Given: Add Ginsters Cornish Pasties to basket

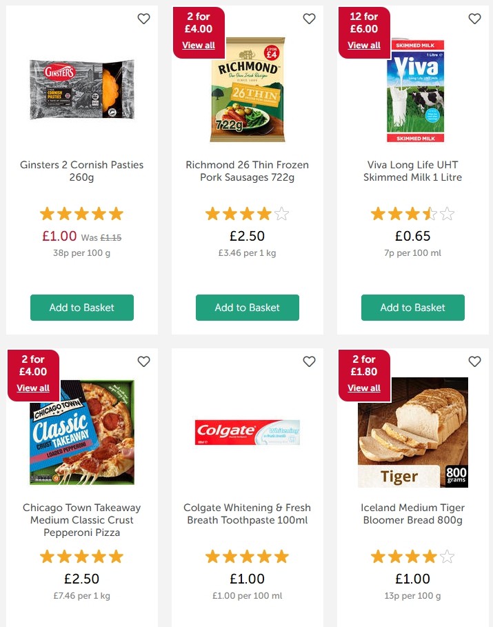Looking at the screenshot, I should tap(81, 308).
